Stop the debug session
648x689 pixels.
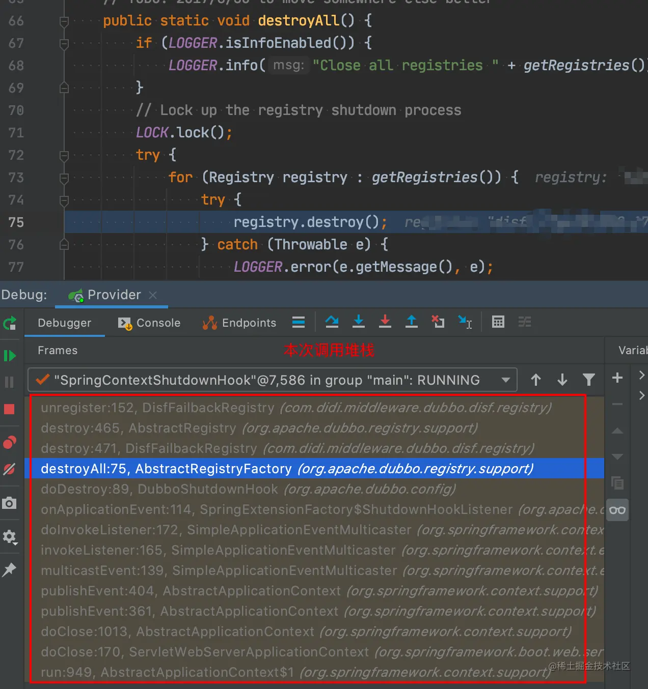click(10, 409)
